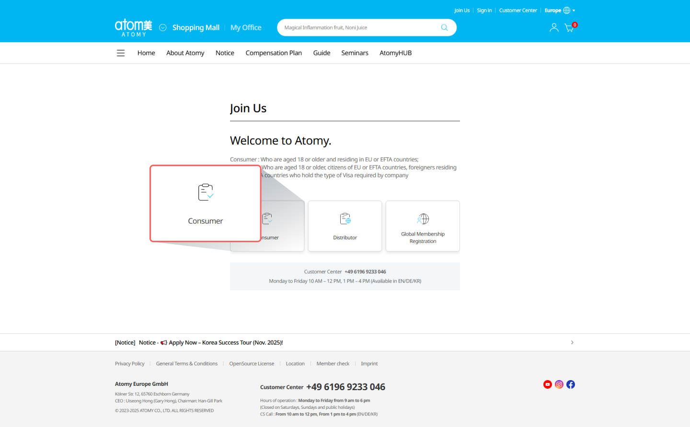
Task: Open the shopping cart icon
Action: tap(569, 28)
